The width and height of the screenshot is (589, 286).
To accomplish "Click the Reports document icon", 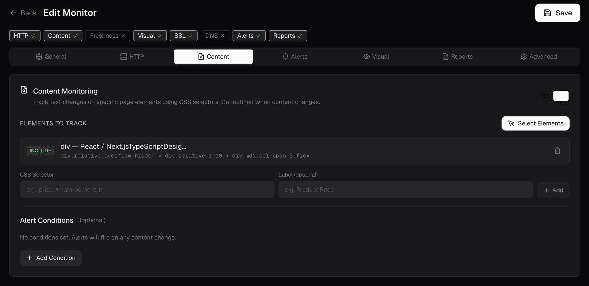I will point(445,57).
